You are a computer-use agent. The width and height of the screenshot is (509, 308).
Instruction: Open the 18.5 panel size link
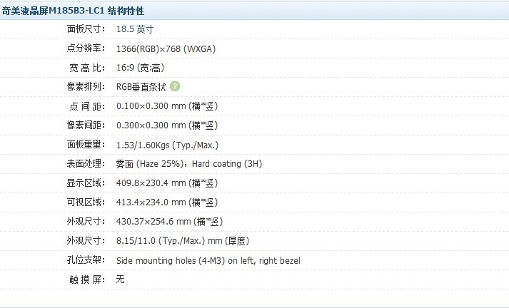coord(126,29)
